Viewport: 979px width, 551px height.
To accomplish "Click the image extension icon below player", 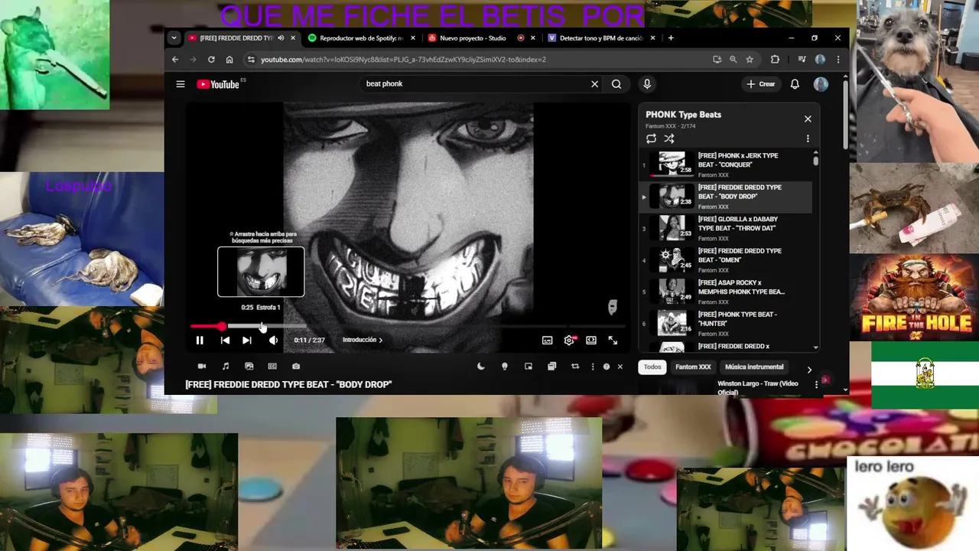I will click(x=249, y=367).
